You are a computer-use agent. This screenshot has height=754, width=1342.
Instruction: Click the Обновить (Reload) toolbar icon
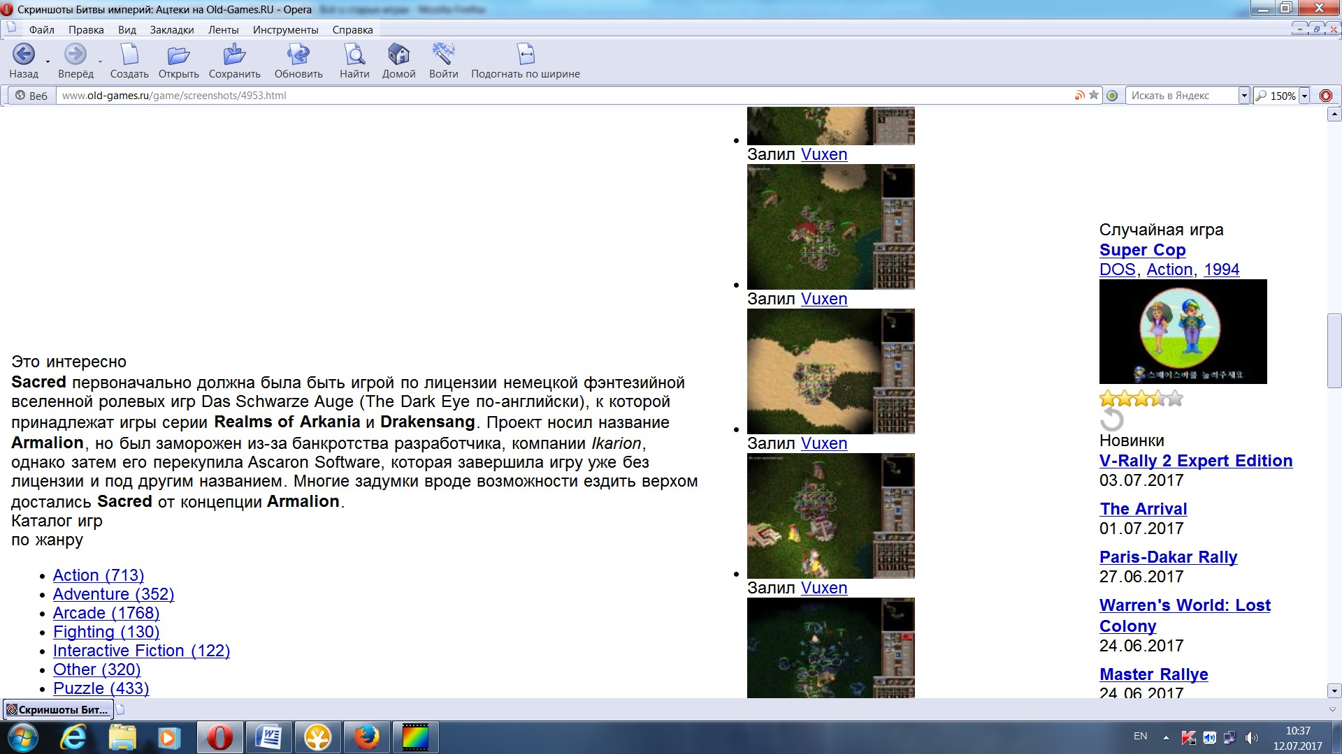298,54
